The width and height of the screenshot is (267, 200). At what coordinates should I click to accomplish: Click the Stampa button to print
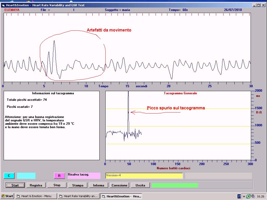click(x=78, y=185)
